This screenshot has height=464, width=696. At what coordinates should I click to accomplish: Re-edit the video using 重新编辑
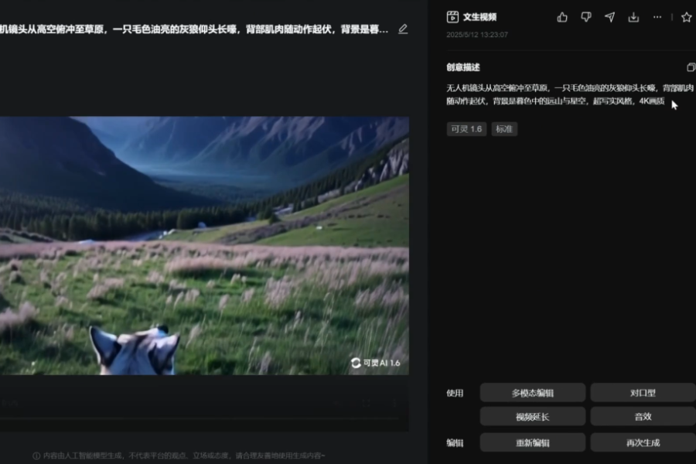pos(533,442)
